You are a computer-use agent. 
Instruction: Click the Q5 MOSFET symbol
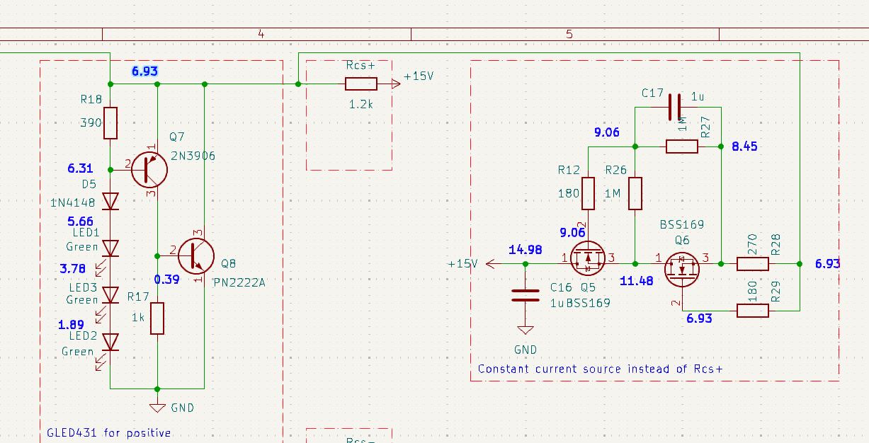[x=588, y=259]
